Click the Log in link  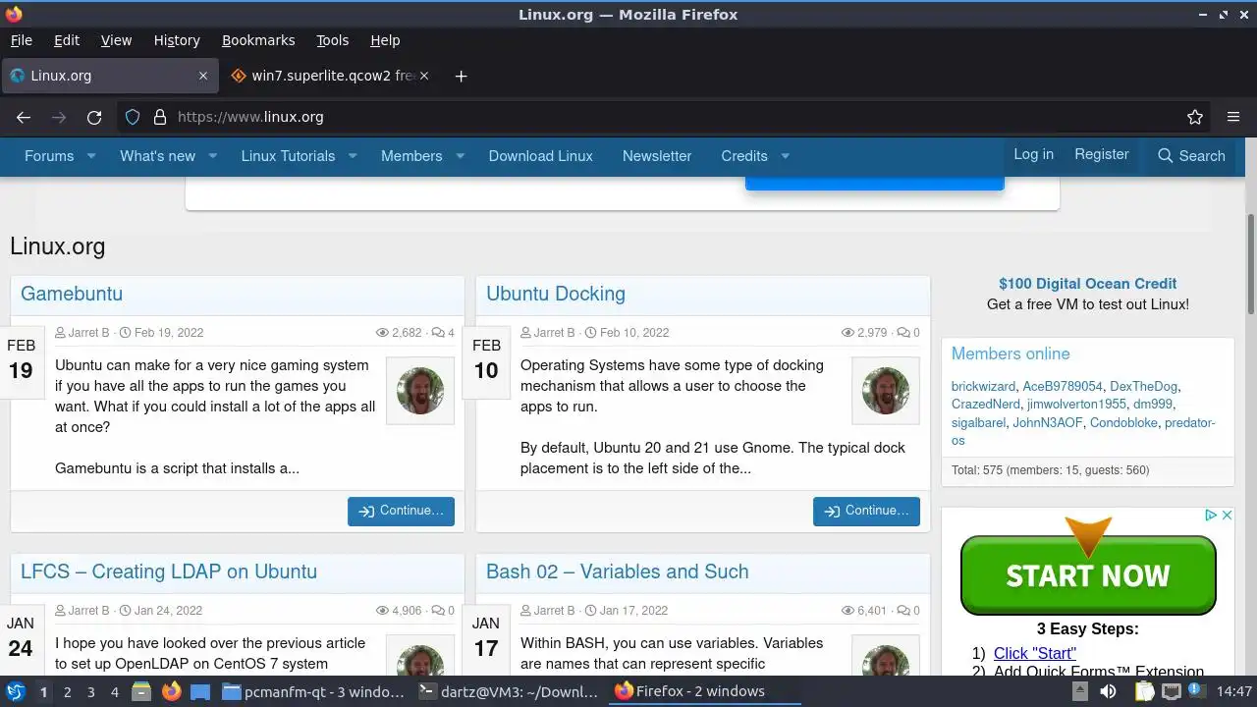click(1033, 154)
